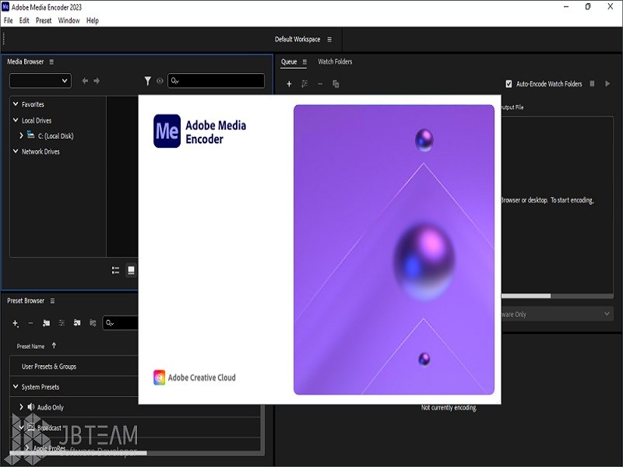The image size is (623, 467).
Task: Navigate back in Media Browser
Action: coord(85,81)
